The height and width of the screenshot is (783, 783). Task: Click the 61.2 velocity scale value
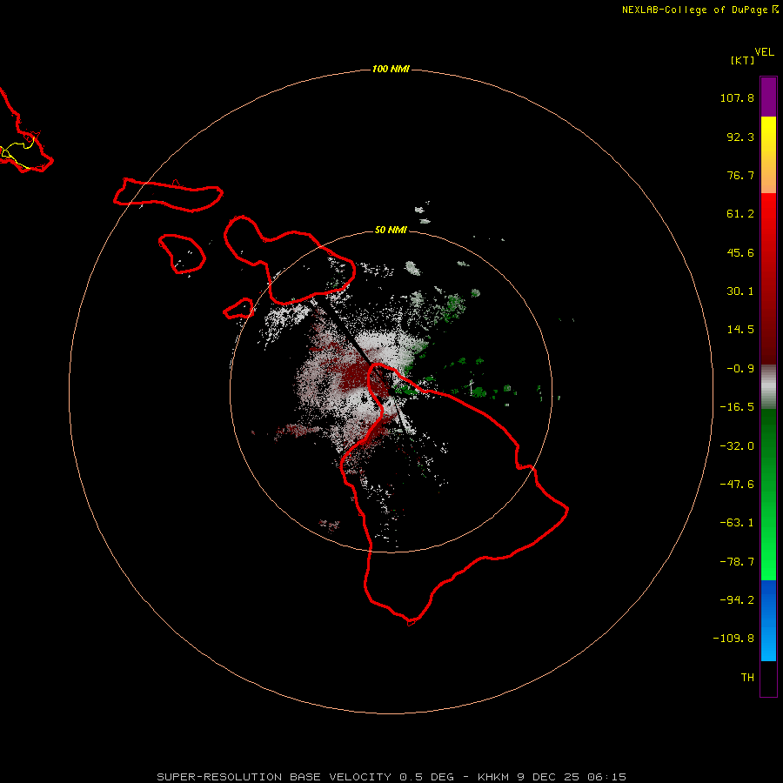click(x=740, y=214)
